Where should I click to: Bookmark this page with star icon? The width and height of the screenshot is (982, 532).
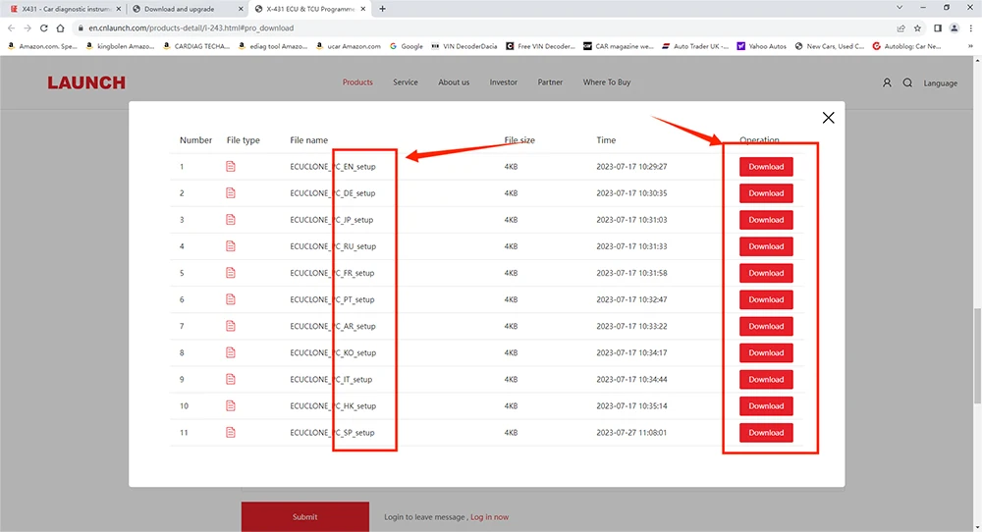917,28
